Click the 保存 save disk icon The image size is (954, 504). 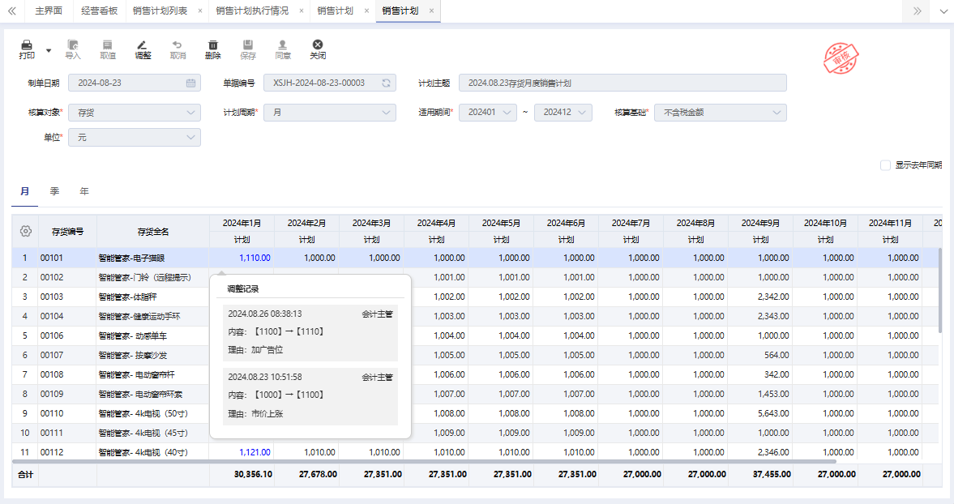click(248, 46)
